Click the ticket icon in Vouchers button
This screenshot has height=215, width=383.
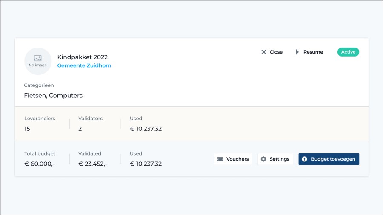pos(220,159)
